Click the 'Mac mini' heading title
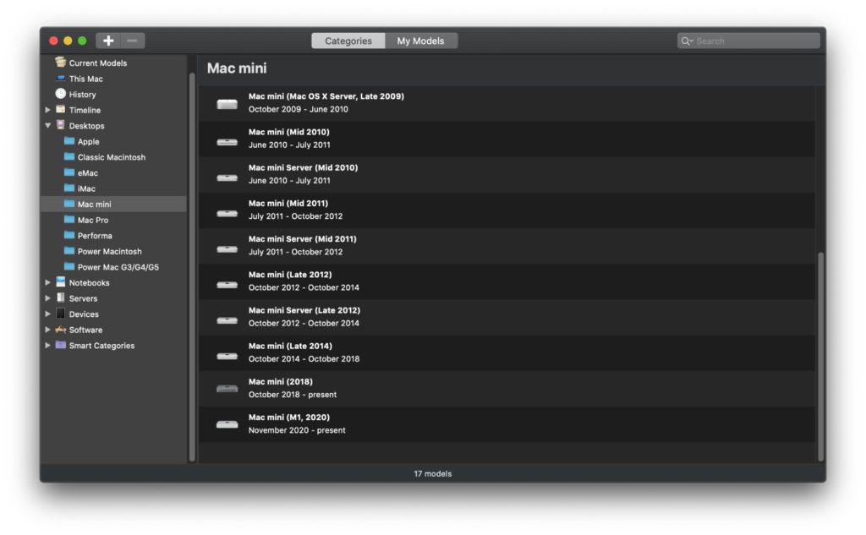The height and width of the screenshot is (535, 866). click(237, 68)
